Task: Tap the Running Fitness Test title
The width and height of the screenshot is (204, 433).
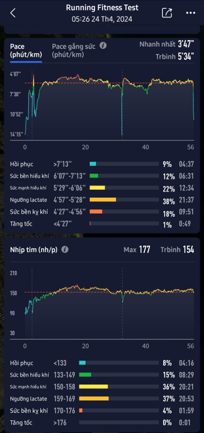Action: 102,8
